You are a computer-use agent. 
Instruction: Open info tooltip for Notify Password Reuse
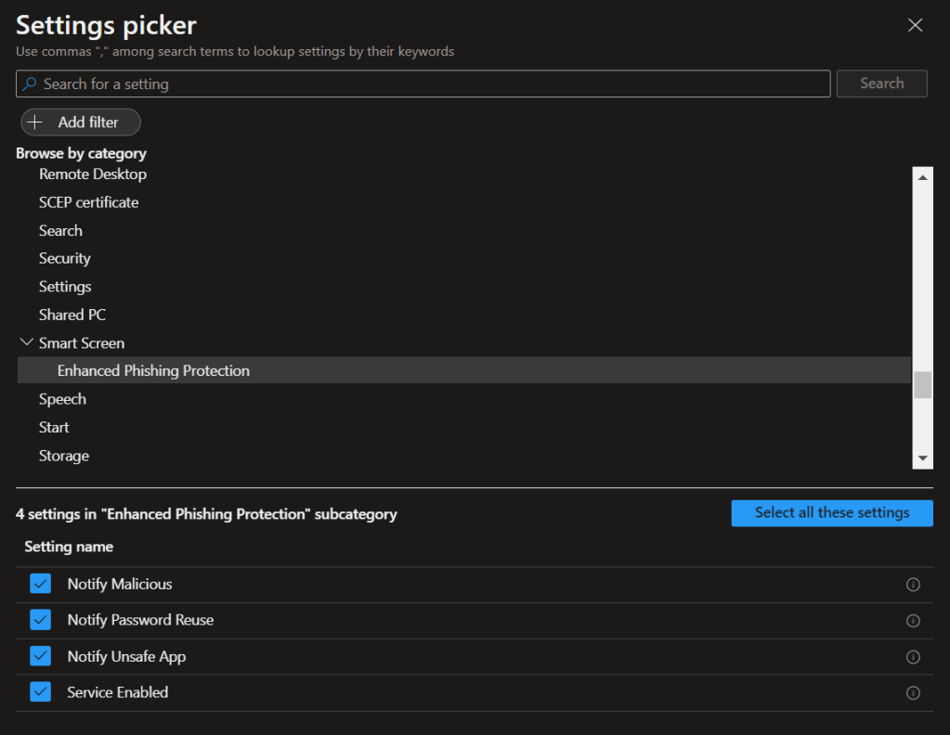(x=912, y=620)
